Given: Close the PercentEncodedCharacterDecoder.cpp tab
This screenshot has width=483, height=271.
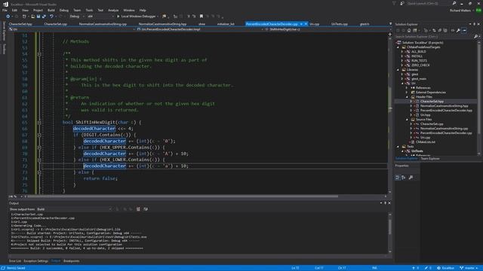Looking at the screenshot, I should [306, 23].
